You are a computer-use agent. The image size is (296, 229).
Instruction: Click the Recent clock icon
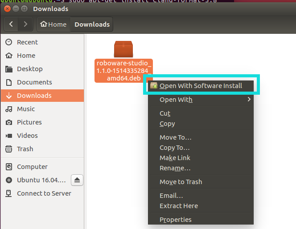tap(8, 42)
